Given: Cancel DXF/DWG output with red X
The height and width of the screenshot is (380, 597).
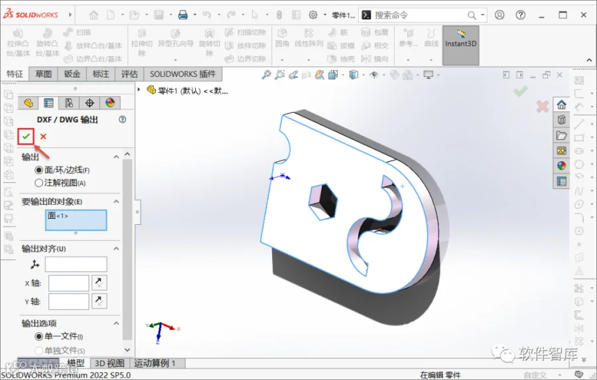Looking at the screenshot, I should point(43,137).
